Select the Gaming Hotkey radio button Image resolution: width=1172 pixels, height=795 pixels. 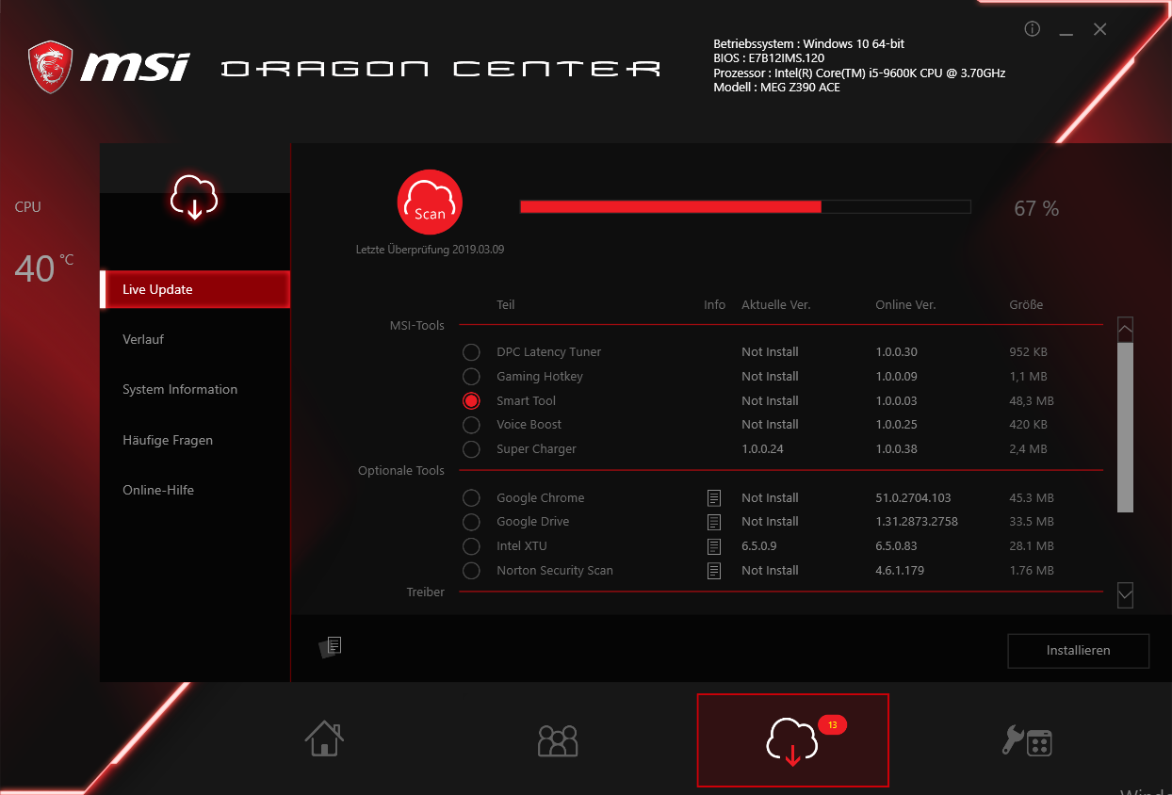point(471,377)
